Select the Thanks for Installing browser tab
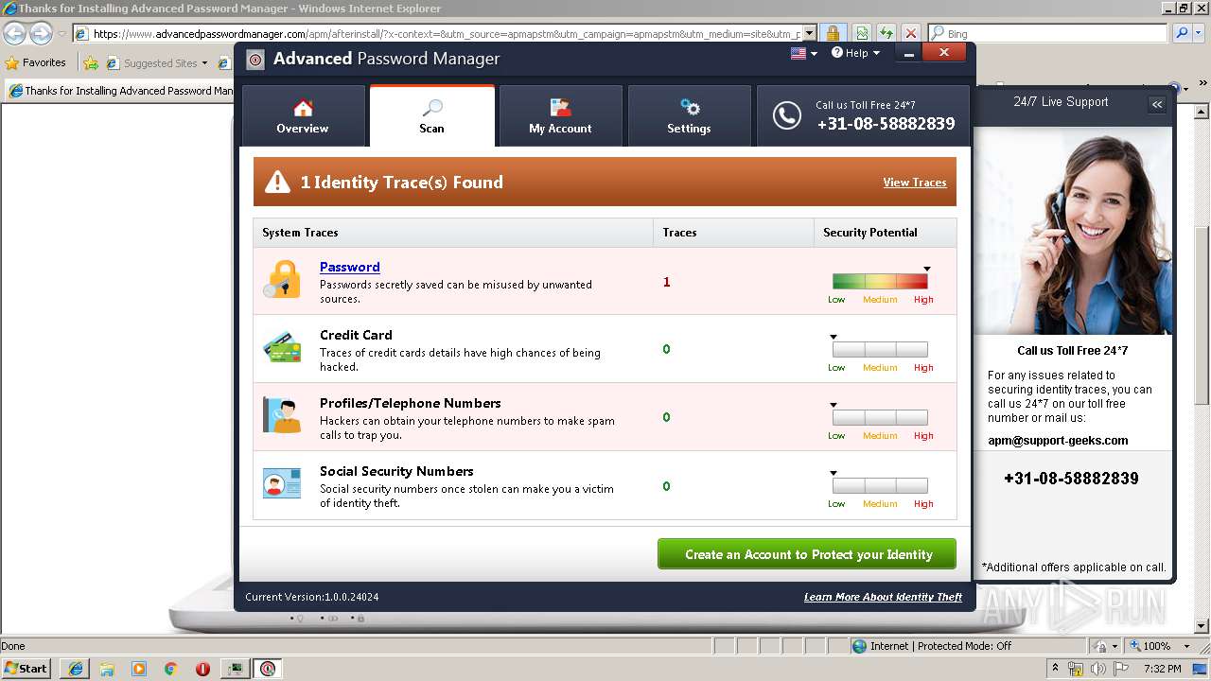This screenshot has width=1211, height=681. (120, 91)
